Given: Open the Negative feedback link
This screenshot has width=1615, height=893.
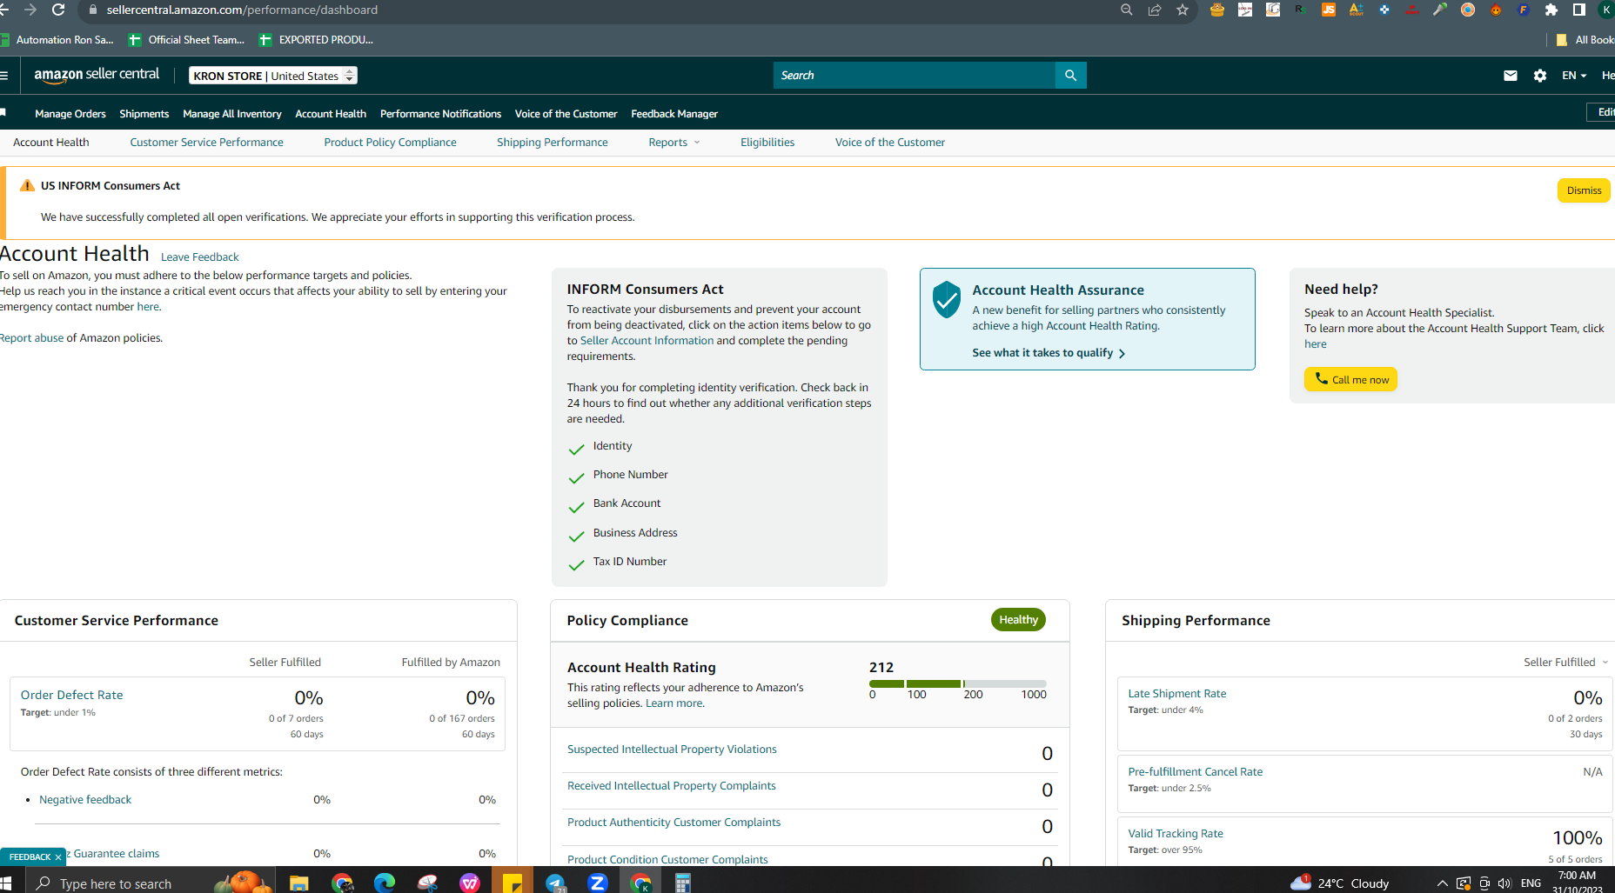Looking at the screenshot, I should [x=85, y=800].
